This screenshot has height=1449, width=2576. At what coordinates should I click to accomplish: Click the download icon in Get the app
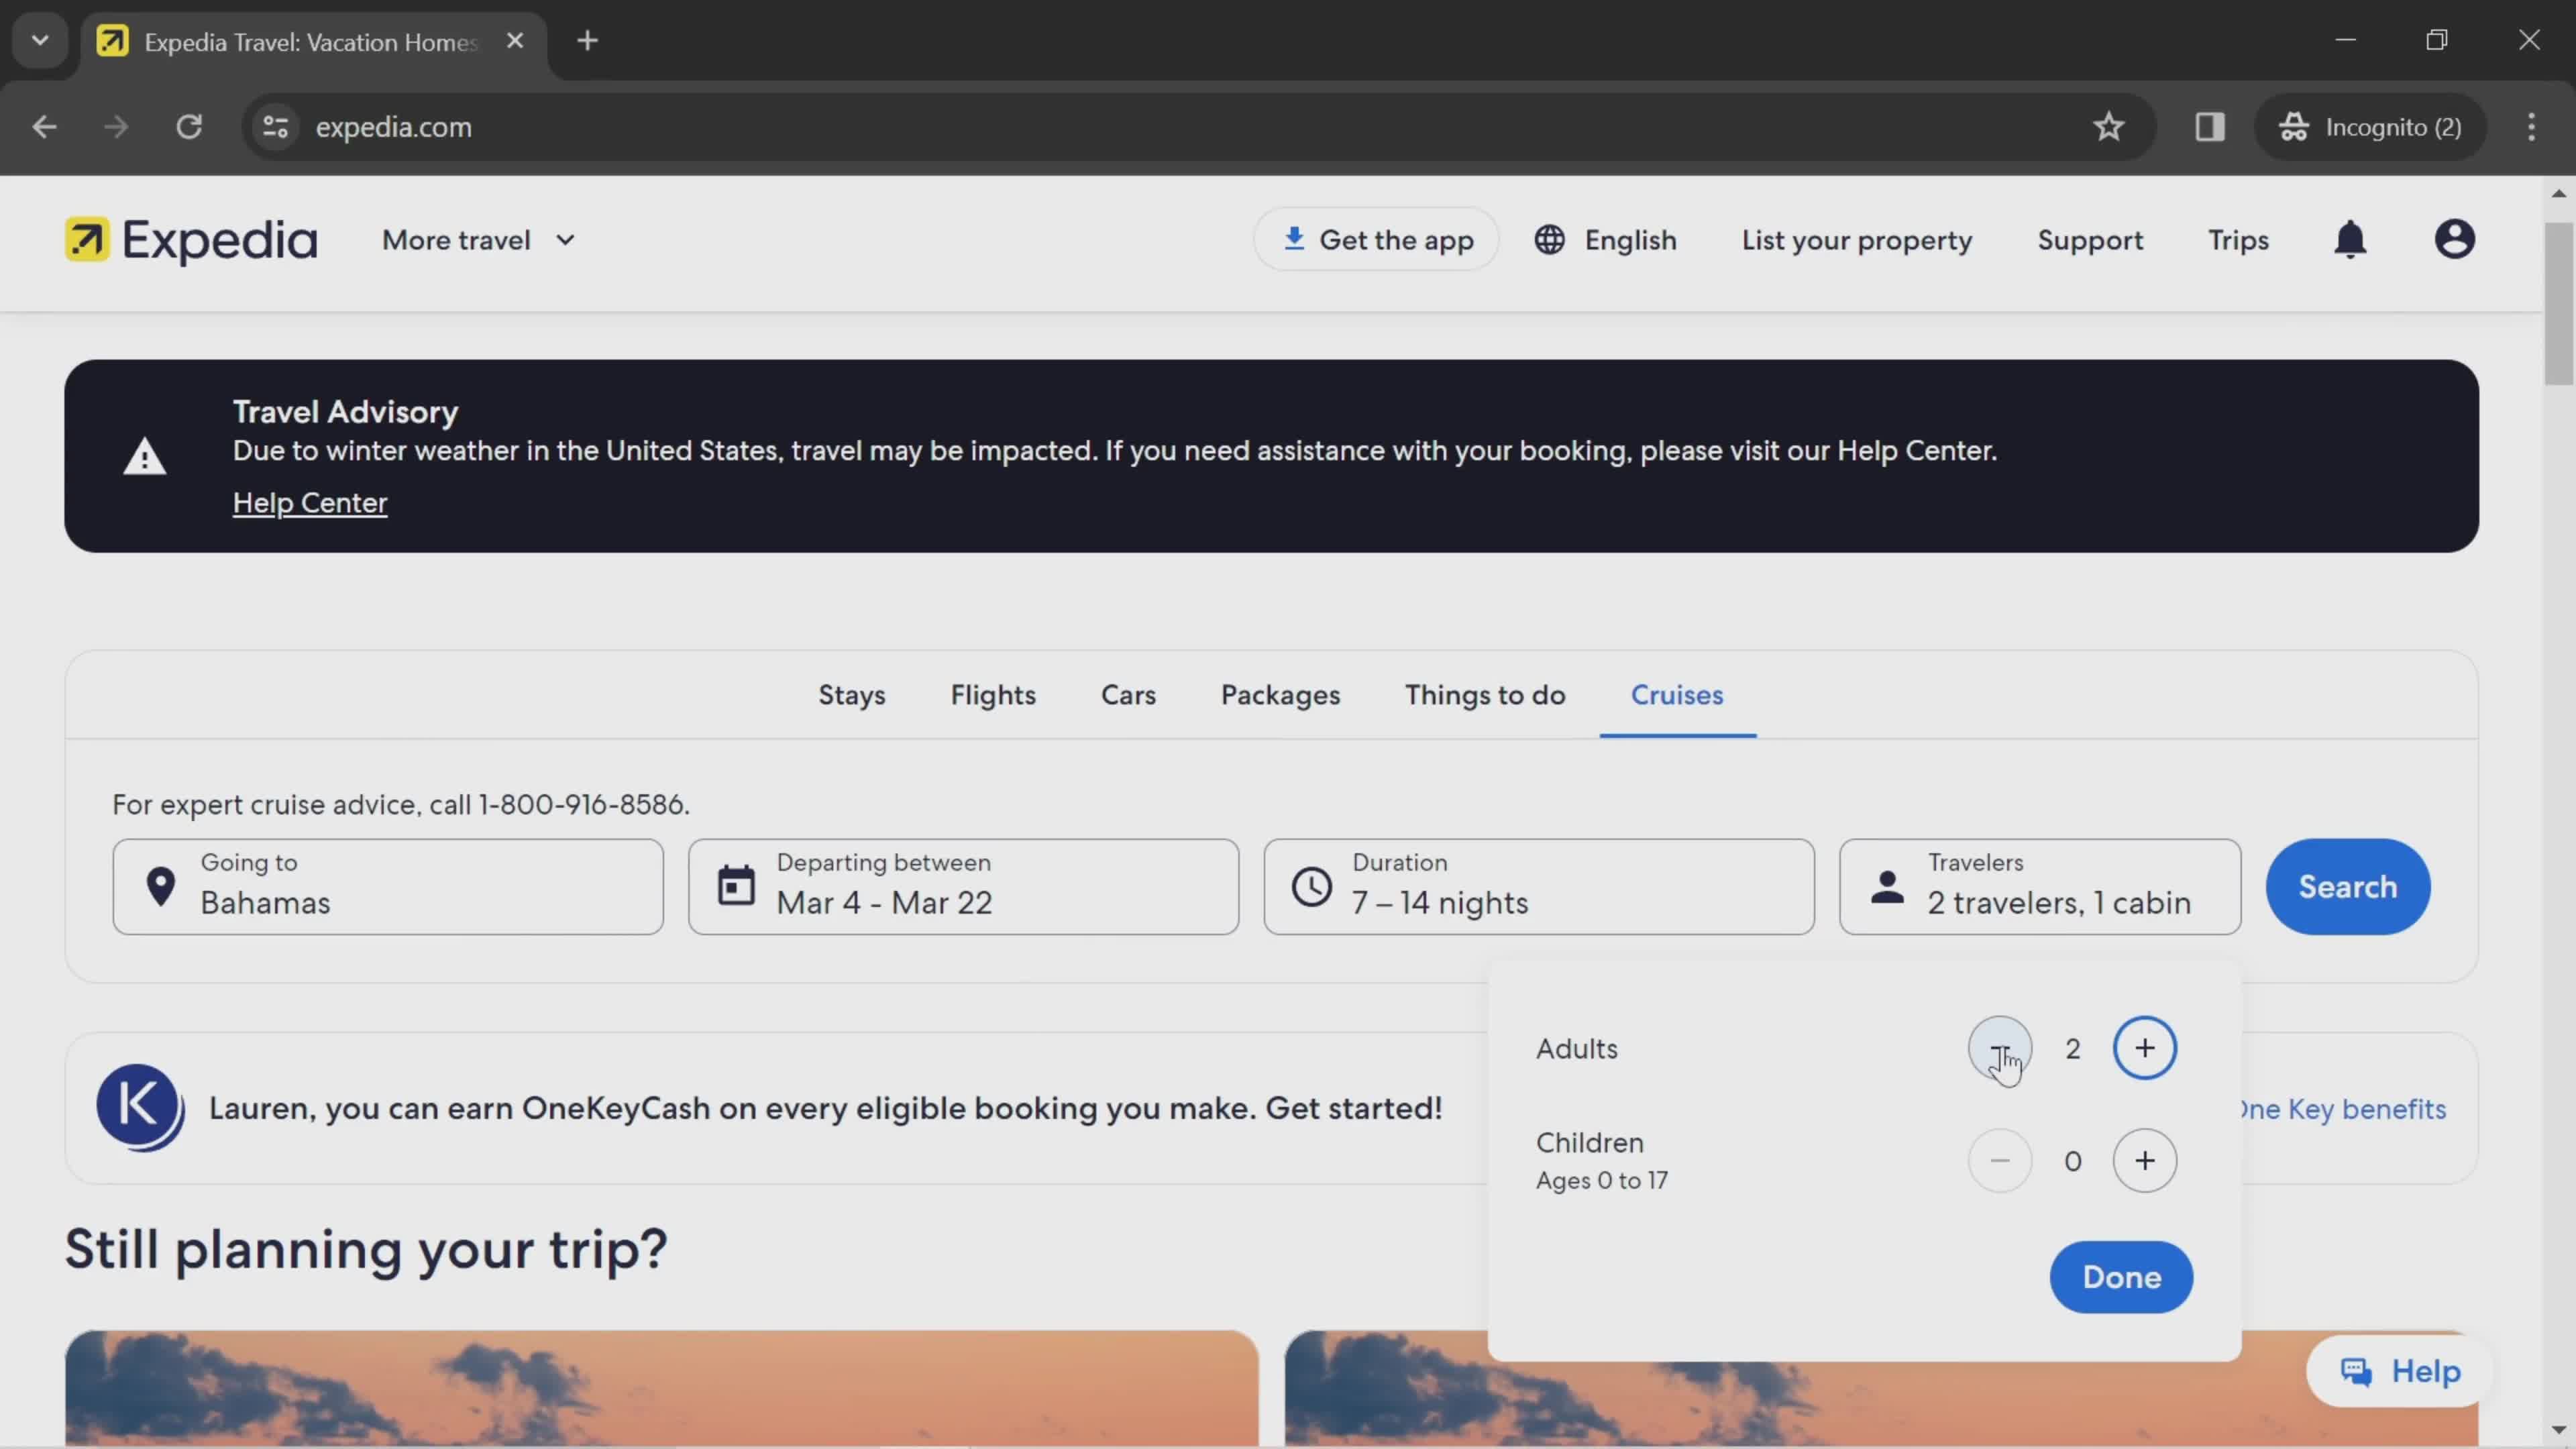click(x=1294, y=239)
